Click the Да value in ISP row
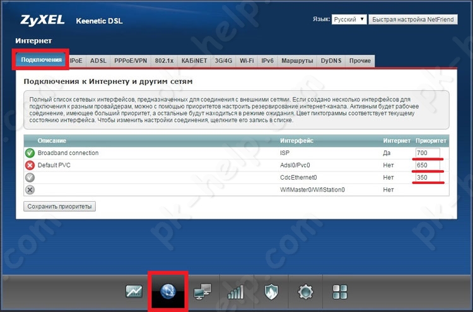The width and height of the screenshot is (473, 312). click(387, 153)
